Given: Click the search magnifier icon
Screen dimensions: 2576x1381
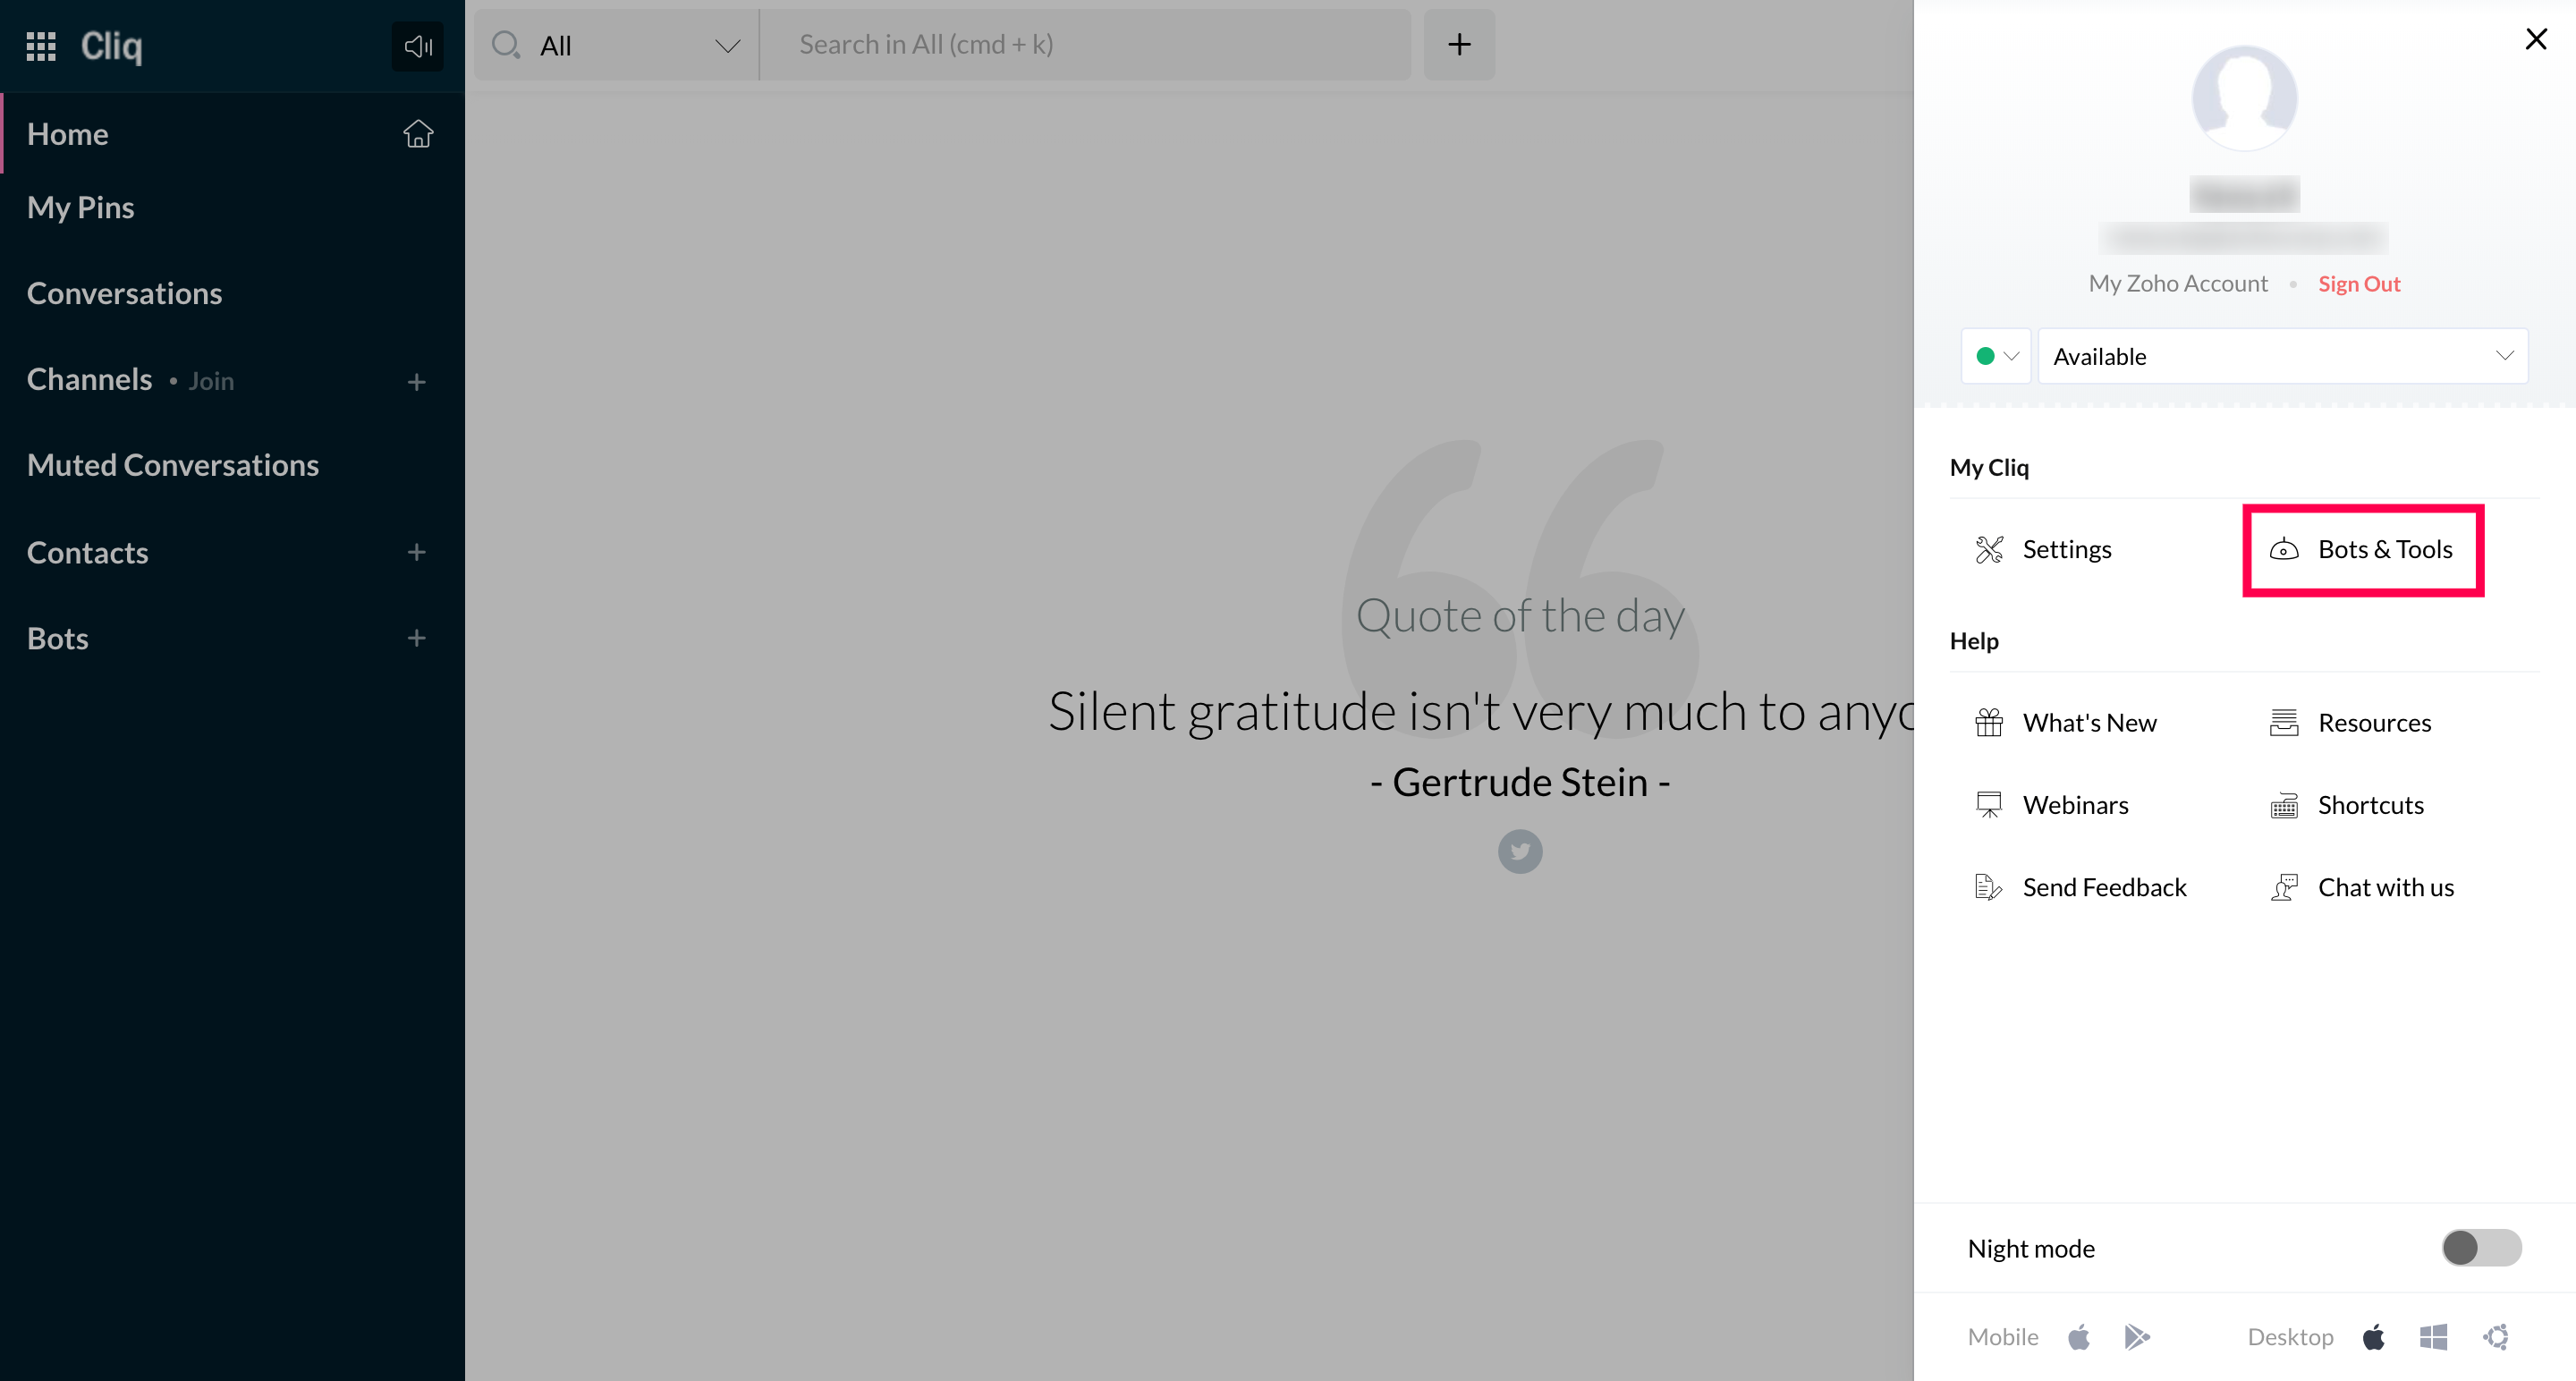Looking at the screenshot, I should point(506,45).
